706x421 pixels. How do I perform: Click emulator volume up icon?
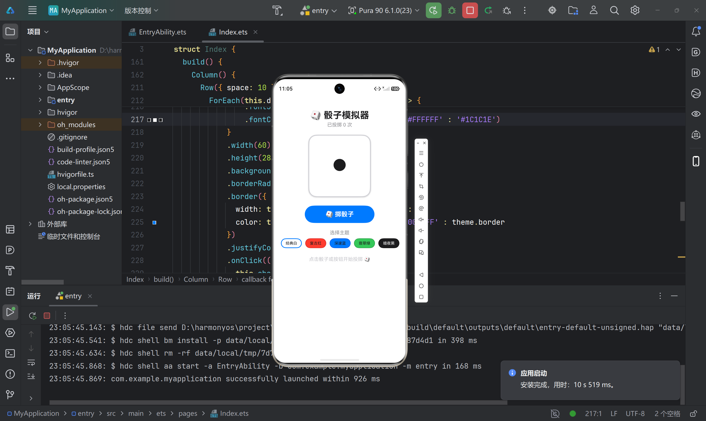click(x=421, y=219)
